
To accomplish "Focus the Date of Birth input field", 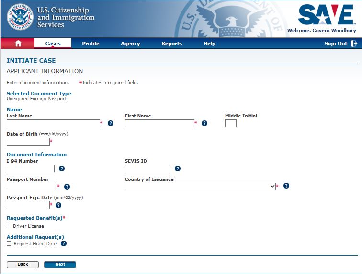I will tap(28, 142).
